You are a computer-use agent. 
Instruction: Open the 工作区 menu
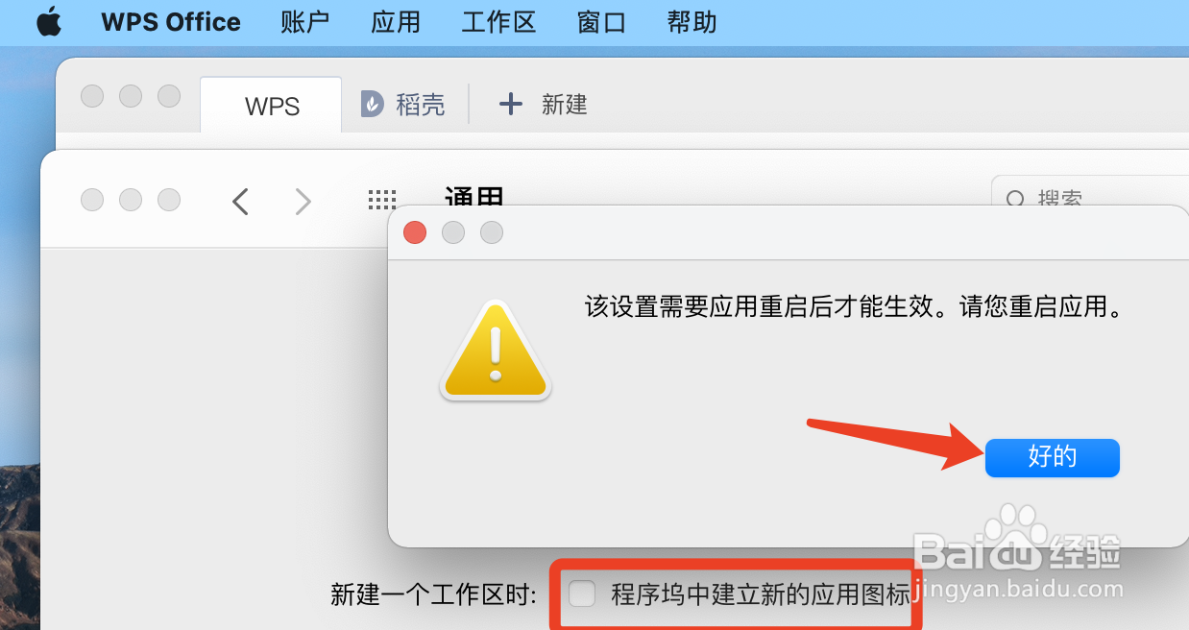499,22
